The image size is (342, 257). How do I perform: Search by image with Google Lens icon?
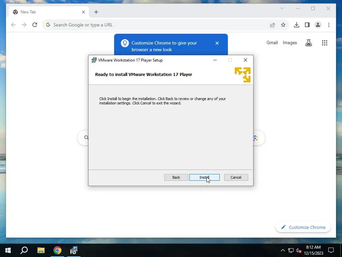tap(255, 138)
